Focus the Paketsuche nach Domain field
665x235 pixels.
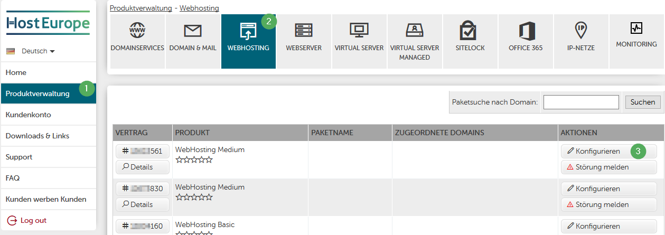coord(581,102)
